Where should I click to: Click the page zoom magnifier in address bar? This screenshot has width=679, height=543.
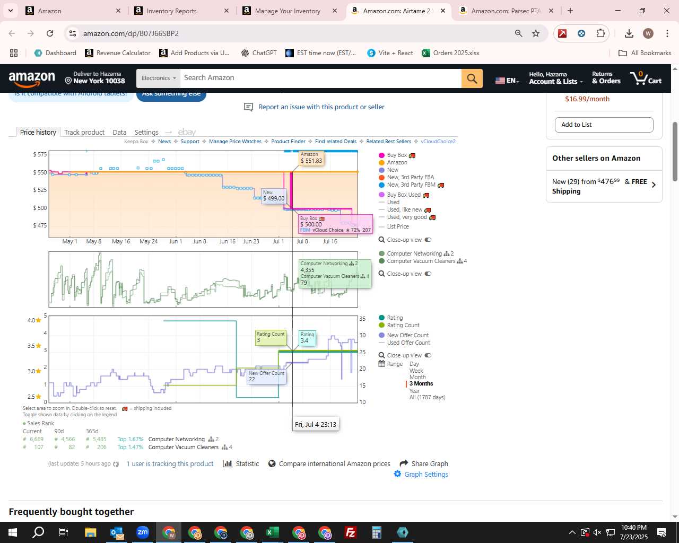518,33
